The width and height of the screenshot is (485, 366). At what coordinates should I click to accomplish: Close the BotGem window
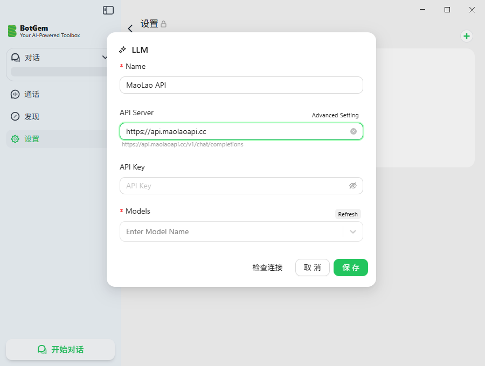(472, 10)
